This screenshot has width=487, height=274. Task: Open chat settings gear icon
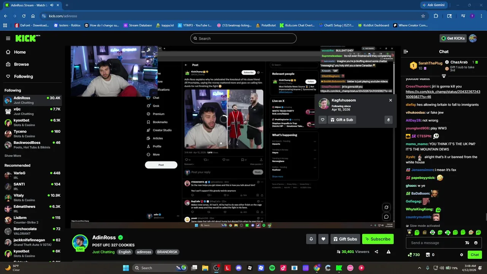[462, 255]
